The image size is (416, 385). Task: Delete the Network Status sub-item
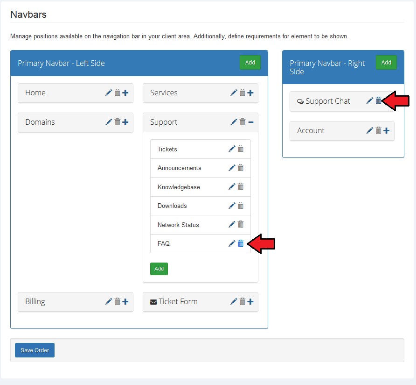pos(241,224)
